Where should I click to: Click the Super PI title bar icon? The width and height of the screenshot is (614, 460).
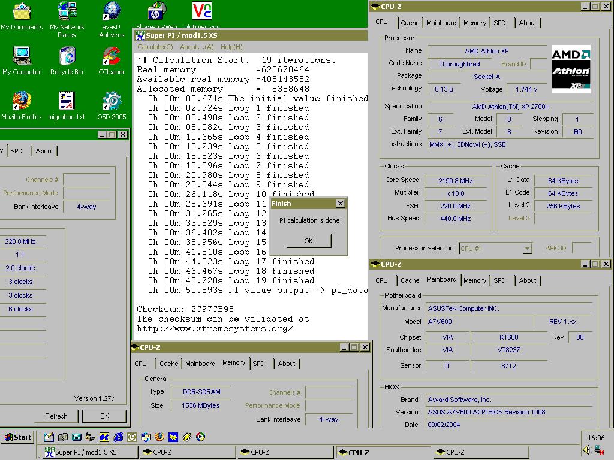tap(140, 35)
